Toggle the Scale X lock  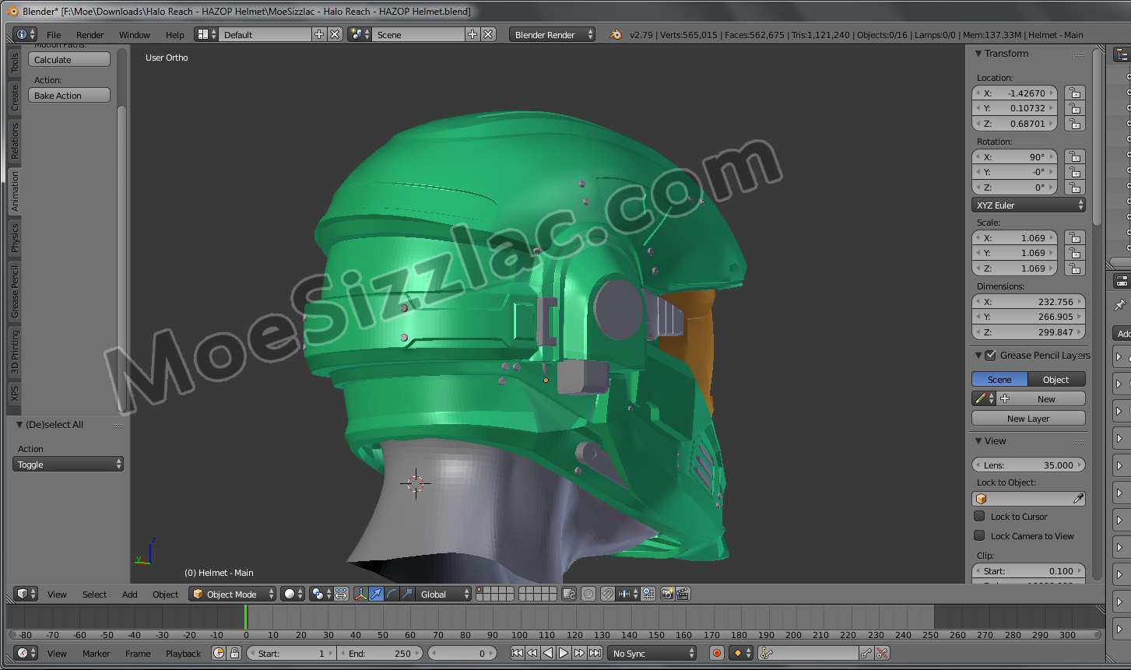pyautogui.click(x=1074, y=237)
